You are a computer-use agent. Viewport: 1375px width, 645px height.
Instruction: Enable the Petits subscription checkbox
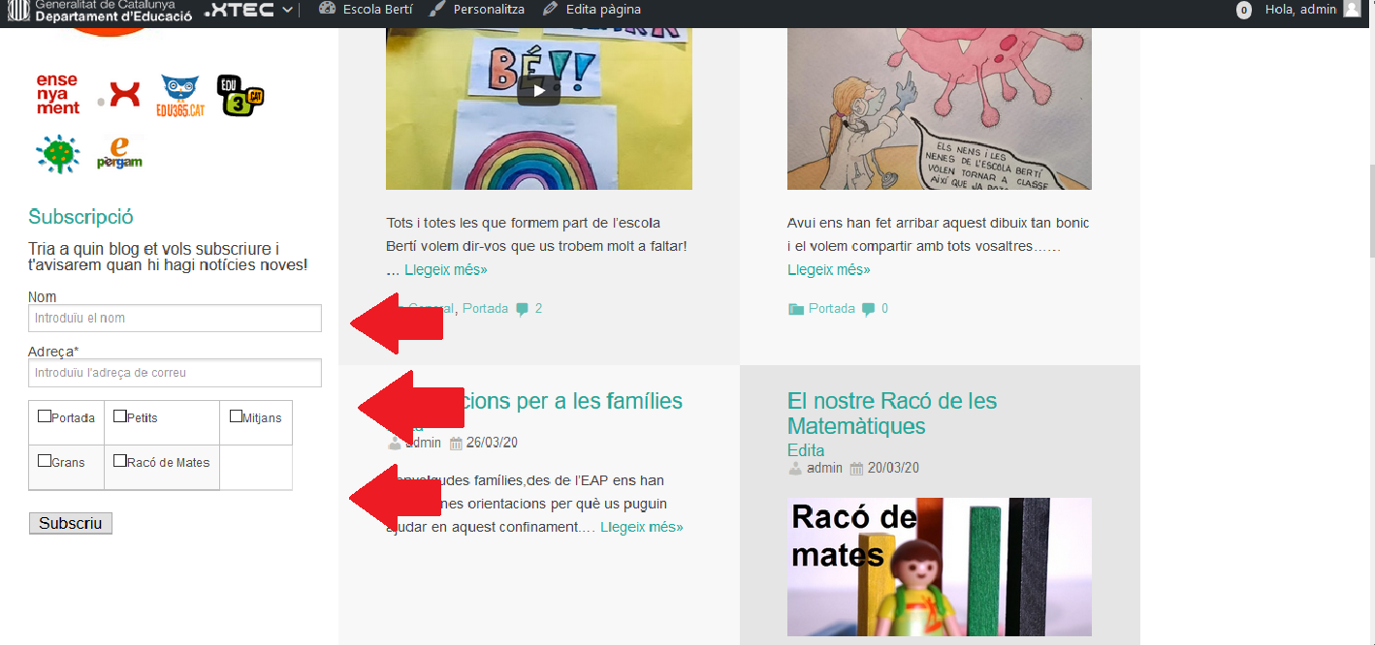click(x=120, y=416)
